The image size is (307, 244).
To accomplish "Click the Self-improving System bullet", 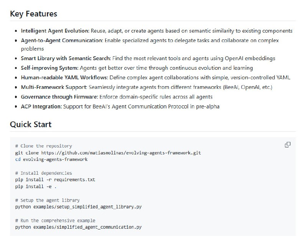I will click(50, 68).
